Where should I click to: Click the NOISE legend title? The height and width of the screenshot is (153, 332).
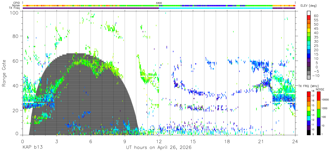(320, 89)
